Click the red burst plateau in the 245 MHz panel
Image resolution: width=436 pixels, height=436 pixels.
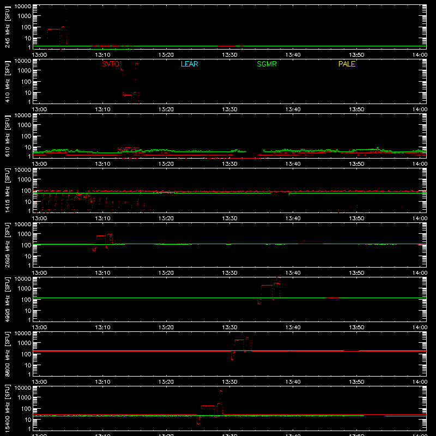pyautogui.click(x=53, y=29)
